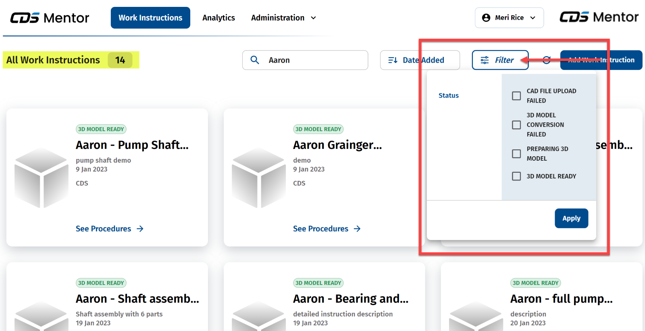
Task: Click the Apply button in the filter panel
Action: click(x=571, y=218)
